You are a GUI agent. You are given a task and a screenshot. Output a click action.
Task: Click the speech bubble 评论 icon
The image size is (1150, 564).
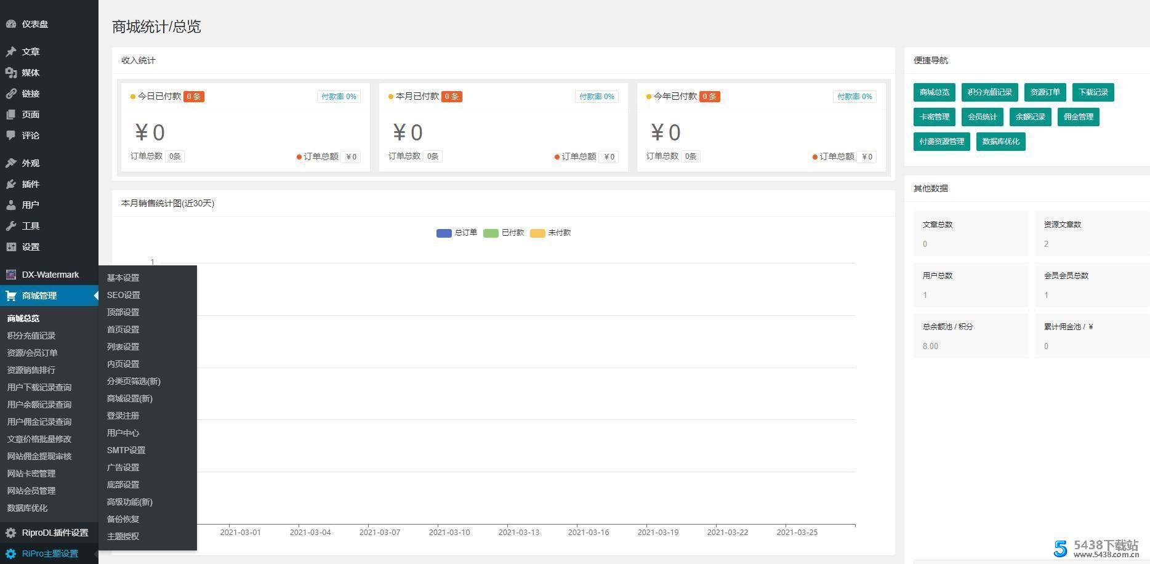click(11, 135)
